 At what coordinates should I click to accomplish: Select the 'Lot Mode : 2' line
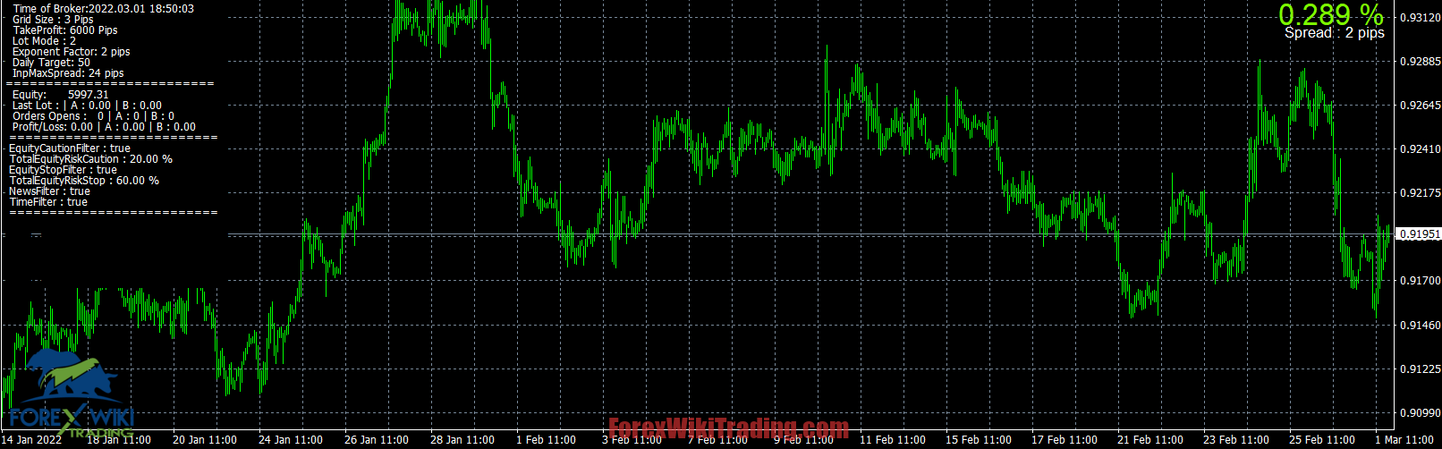[x=44, y=41]
